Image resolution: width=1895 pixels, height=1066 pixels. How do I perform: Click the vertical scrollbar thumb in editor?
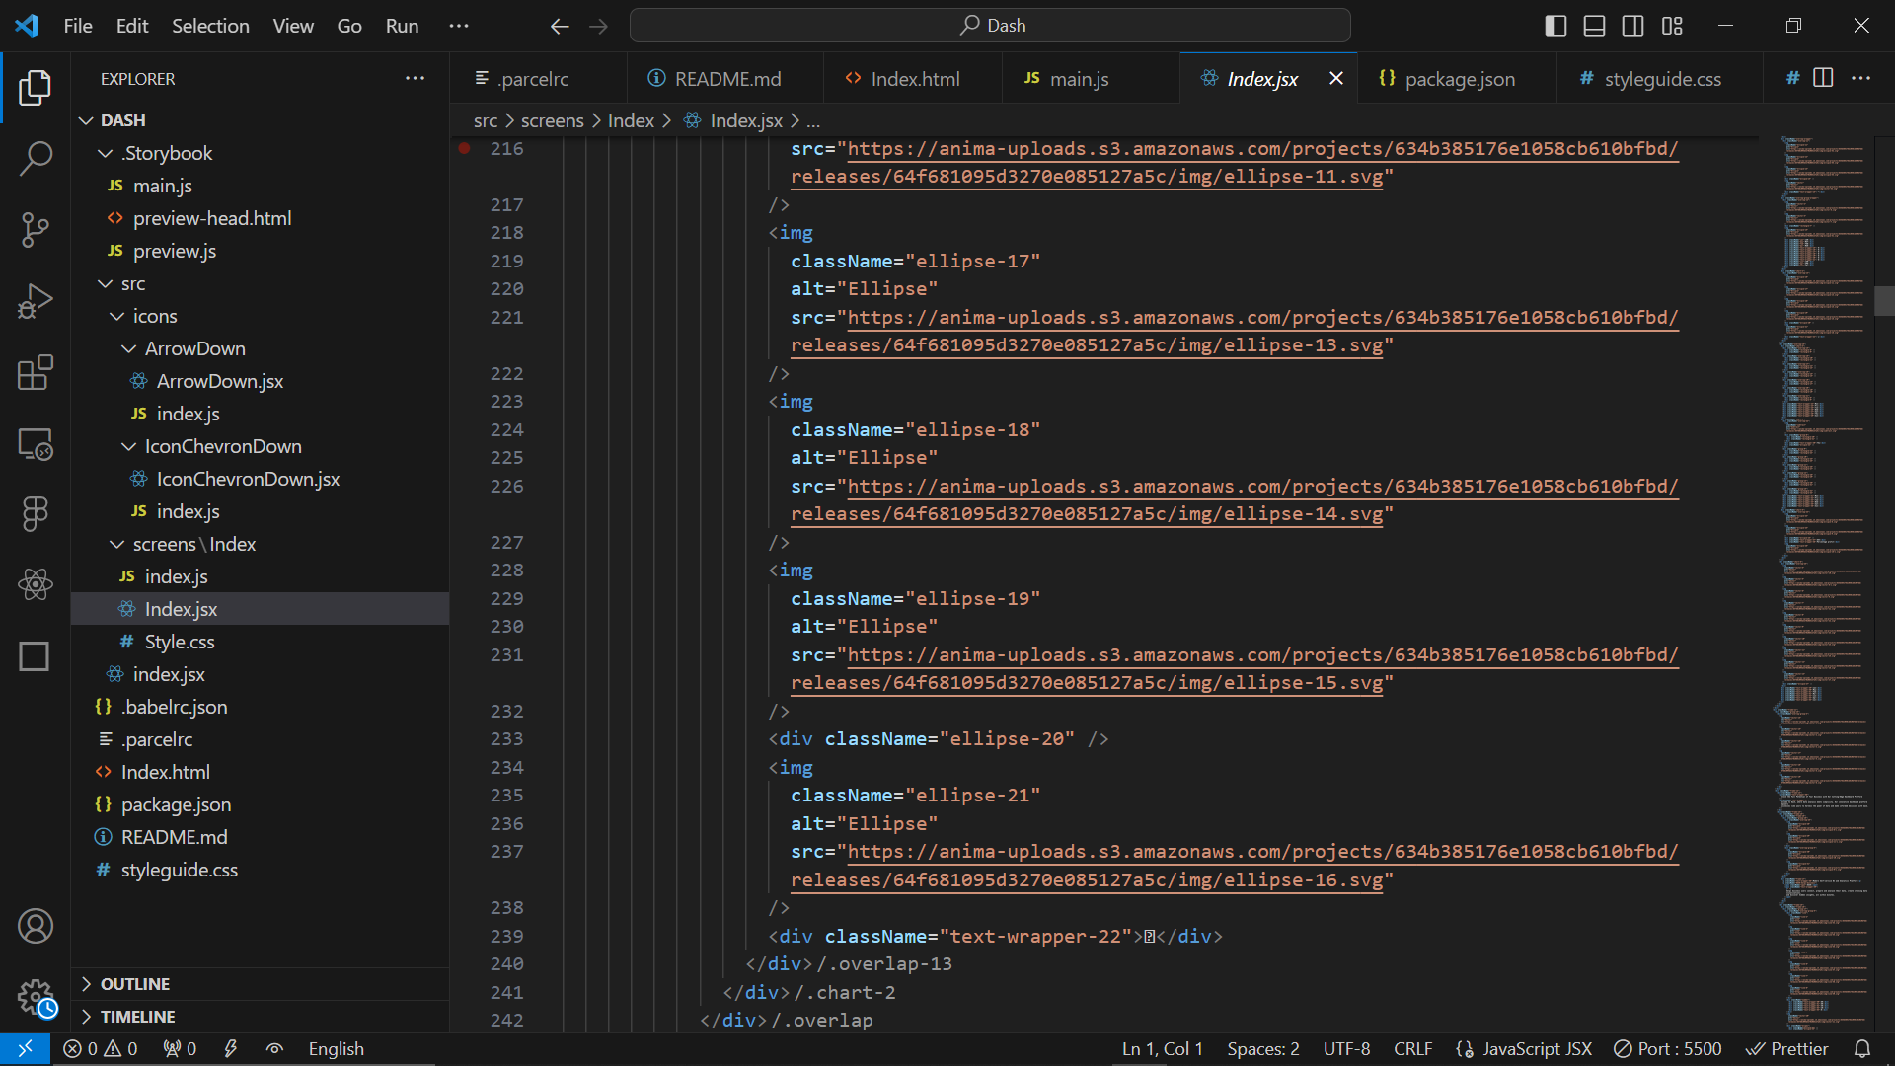point(1883,301)
